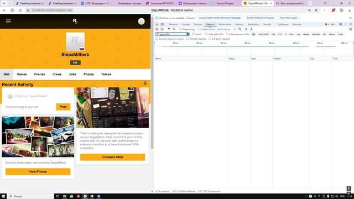Check Hide data URLs checkbox
Viewport: 354px width, 199px height.
coord(206,34)
